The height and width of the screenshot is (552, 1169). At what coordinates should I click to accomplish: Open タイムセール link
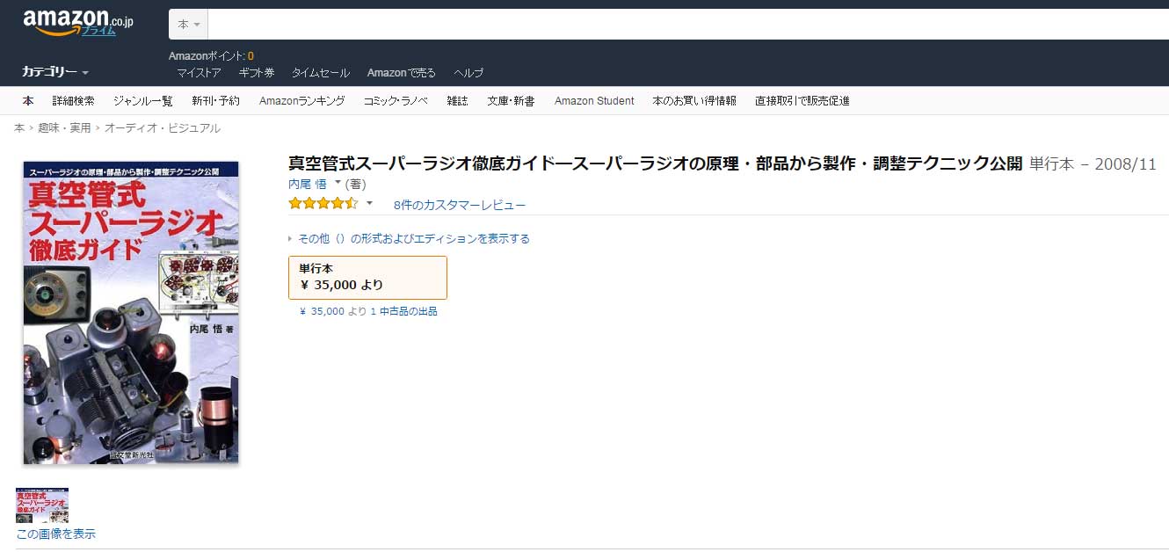pyautogui.click(x=321, y=73)
